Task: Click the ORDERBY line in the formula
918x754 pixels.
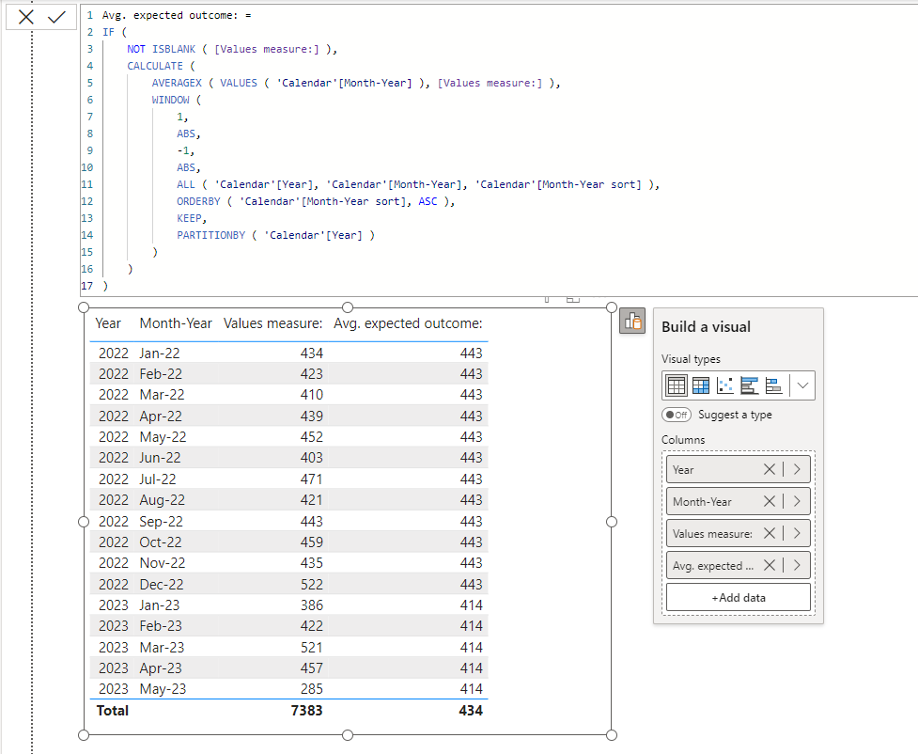Action: point(316,201)
